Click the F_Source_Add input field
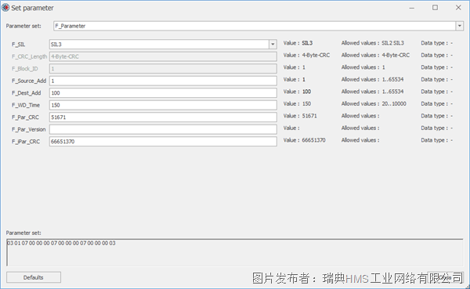The width and height of the screenshot is (470, 289). (x=163, y=81)
